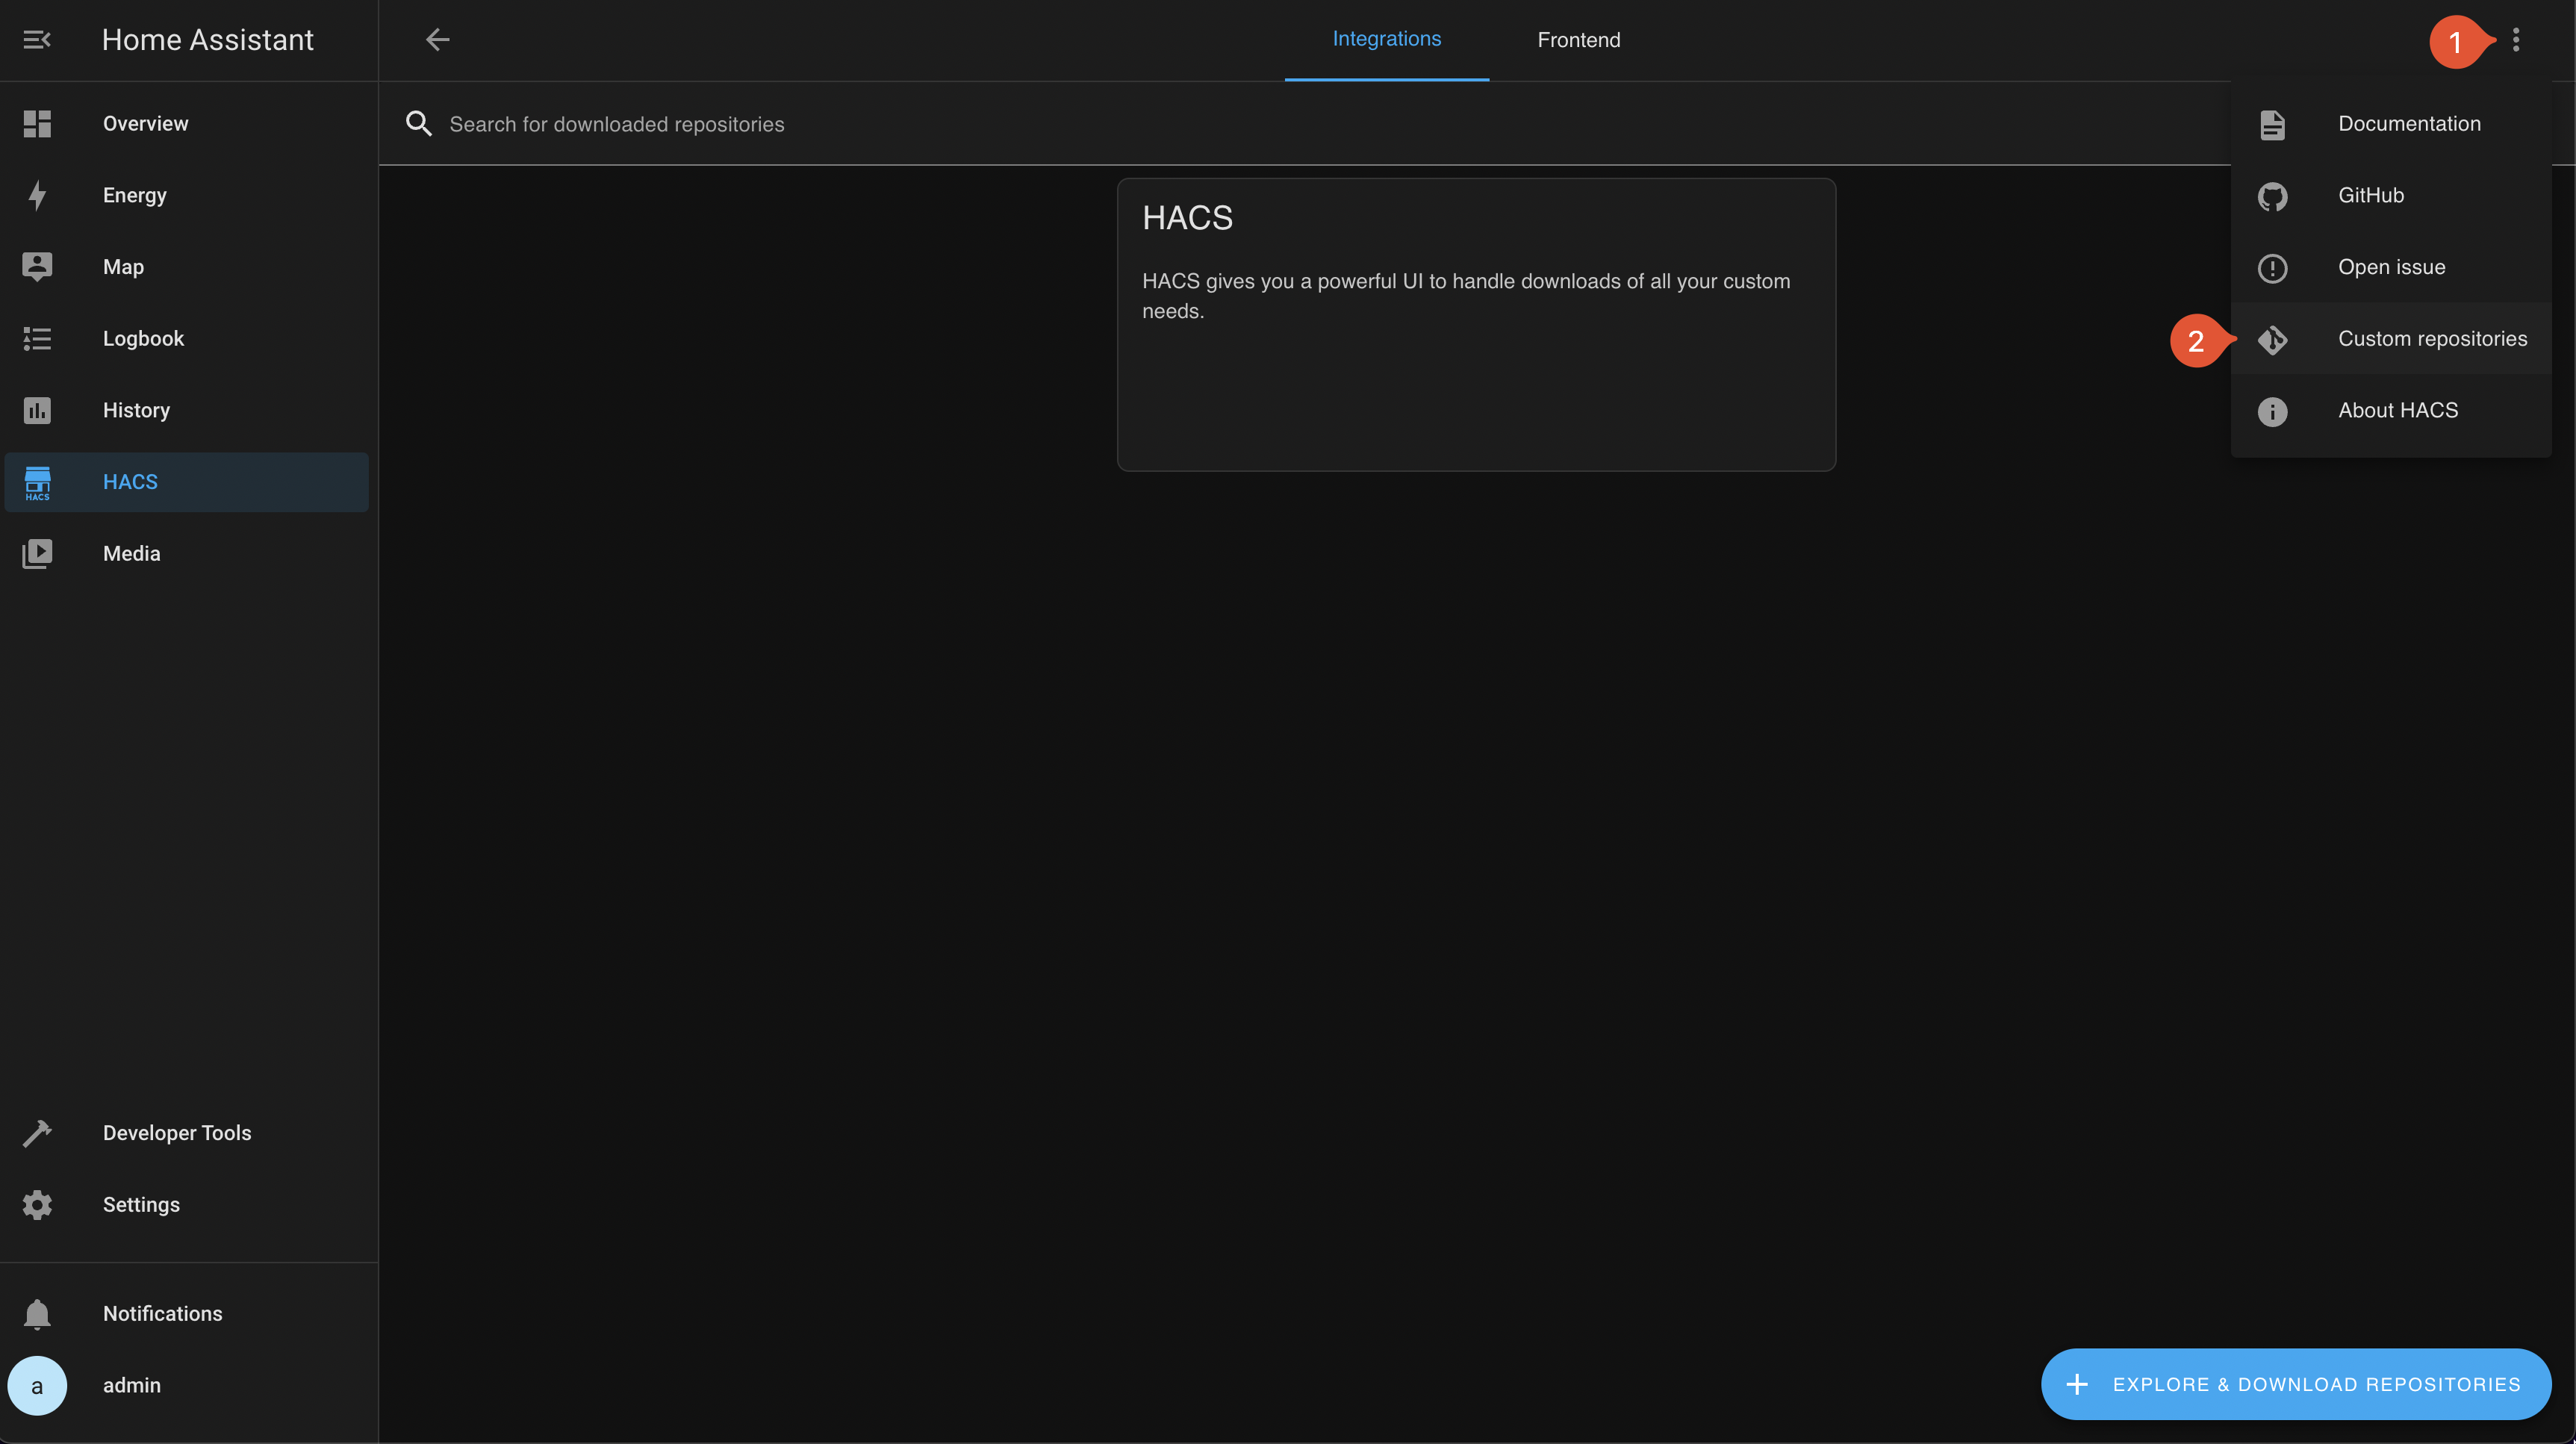This screenshot has height=1444, width=2576.
Task: Switch to the Frontend tab
Action: tap(1578, 40)
